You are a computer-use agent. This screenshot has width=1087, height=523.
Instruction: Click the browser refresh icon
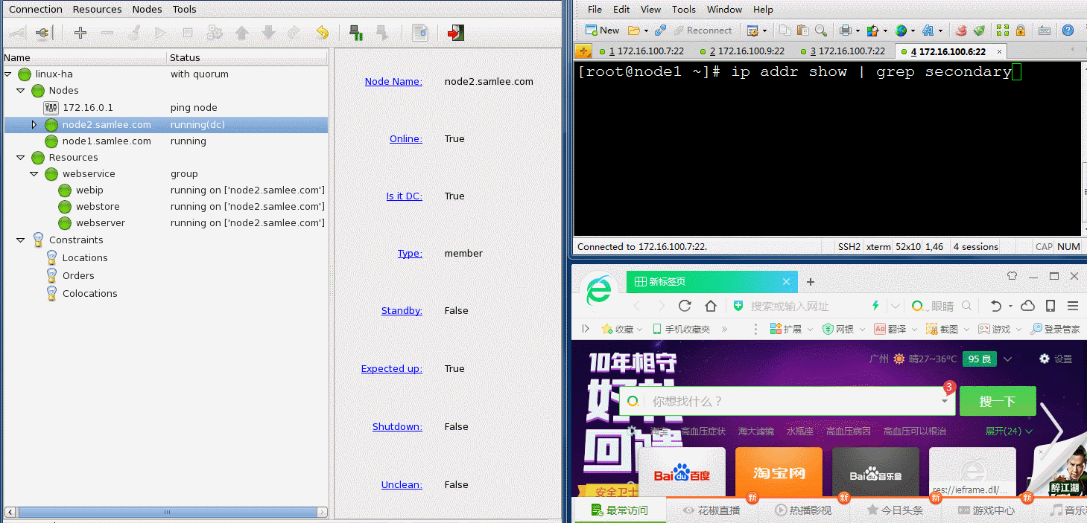685,306
